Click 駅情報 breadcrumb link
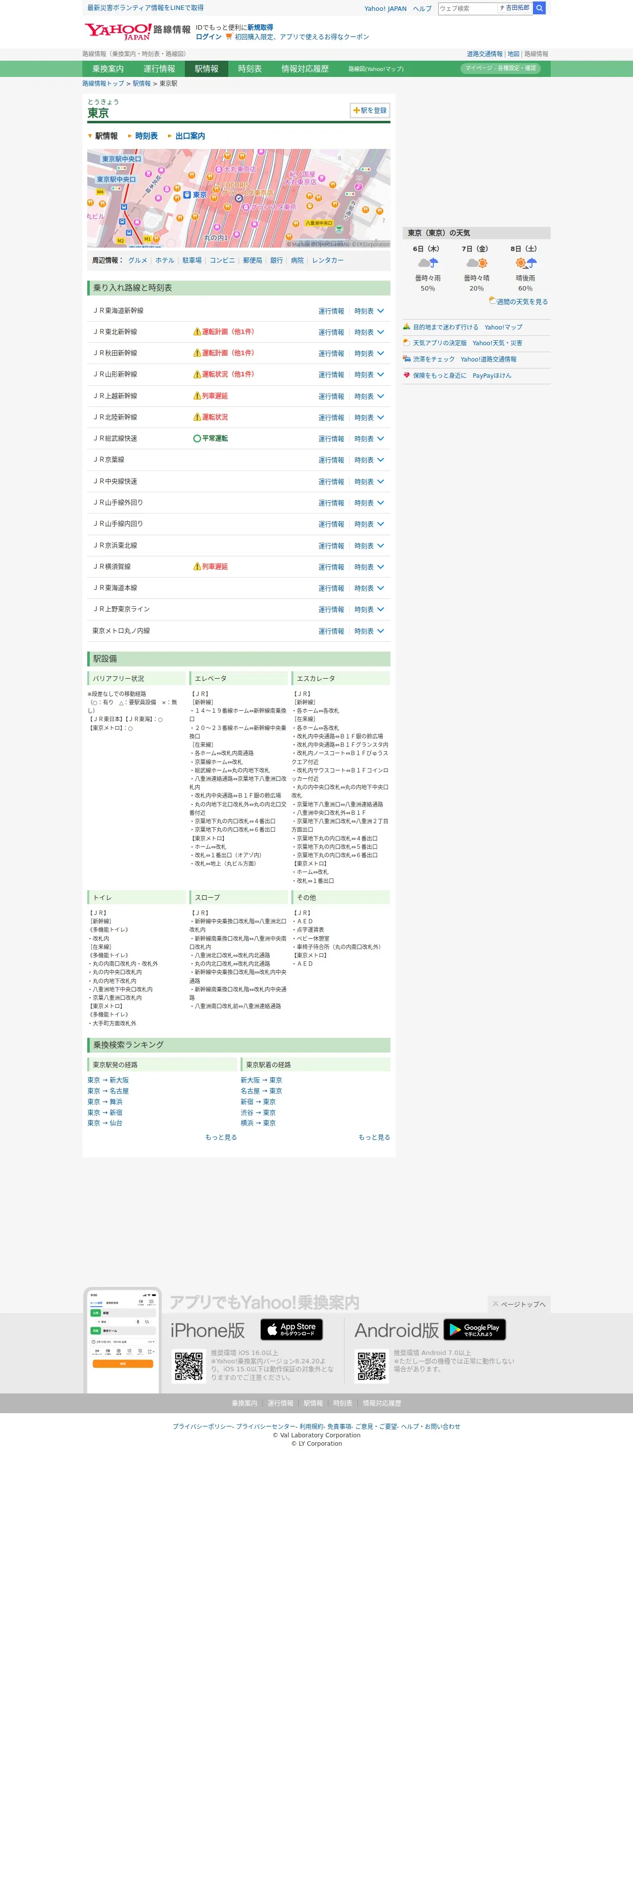Screen dimensions: 633x1900 coord(141,83)
